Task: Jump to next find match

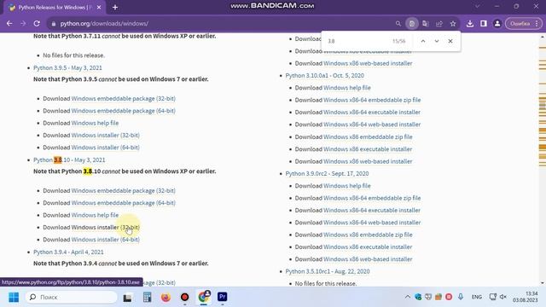Action: (437, 41)
